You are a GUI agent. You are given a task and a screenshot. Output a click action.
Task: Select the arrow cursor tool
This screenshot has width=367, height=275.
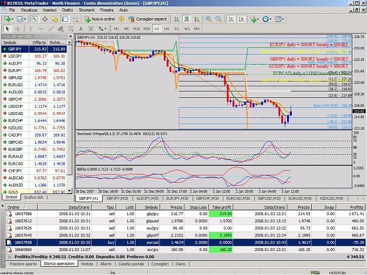click(x=8, y=29)
